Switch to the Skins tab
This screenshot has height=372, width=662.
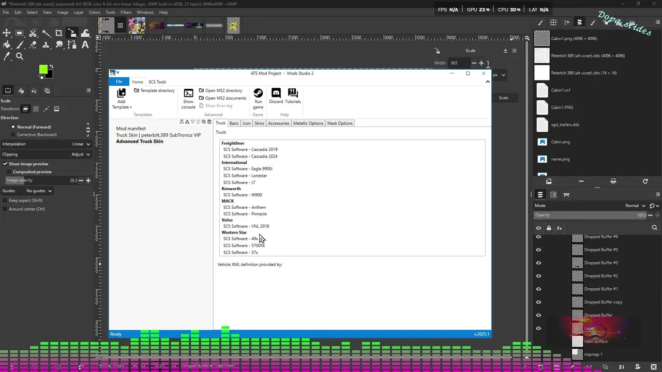(259, 123)
